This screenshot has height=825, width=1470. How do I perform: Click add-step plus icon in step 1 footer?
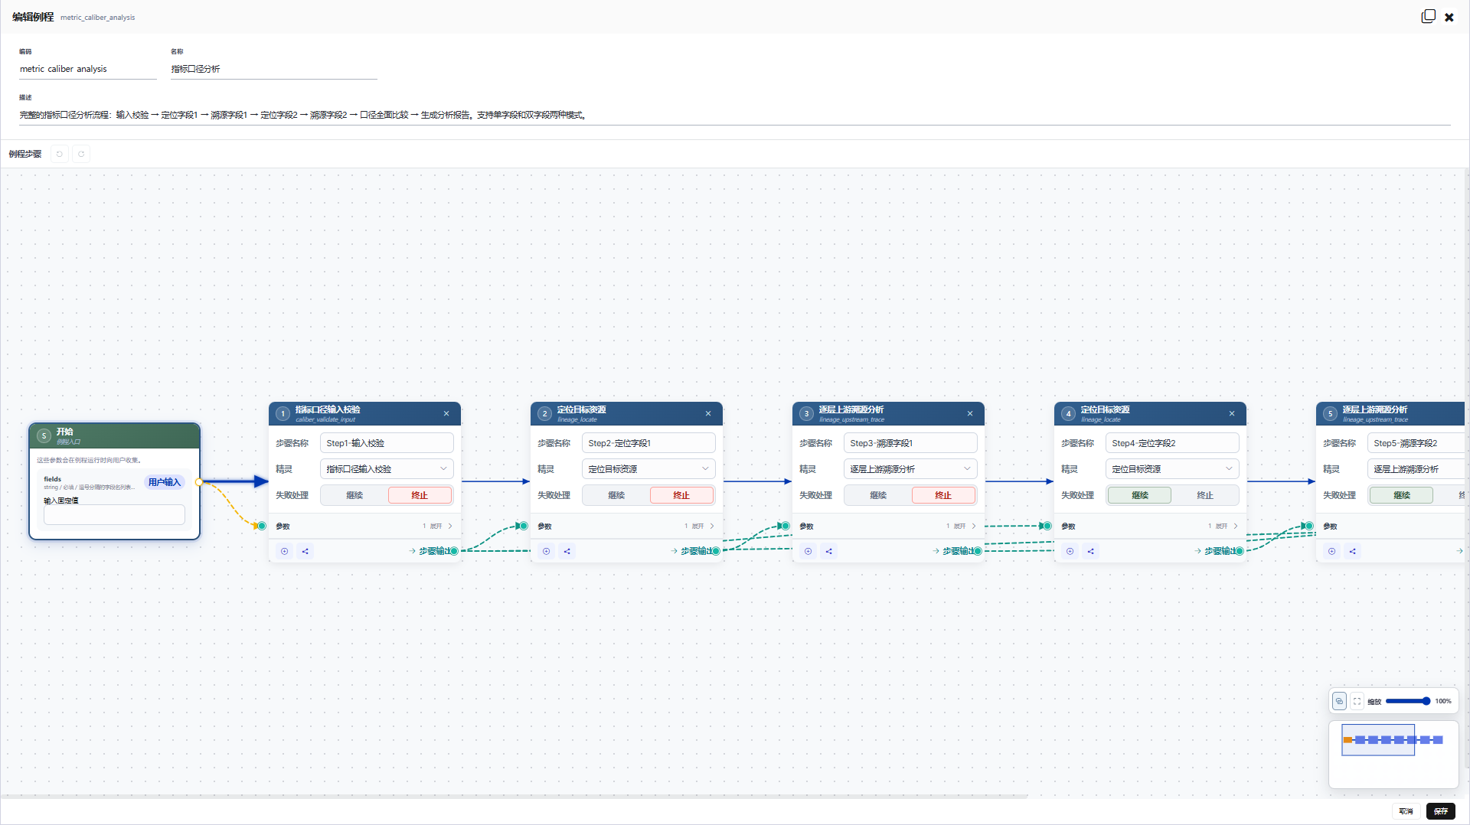285,551
